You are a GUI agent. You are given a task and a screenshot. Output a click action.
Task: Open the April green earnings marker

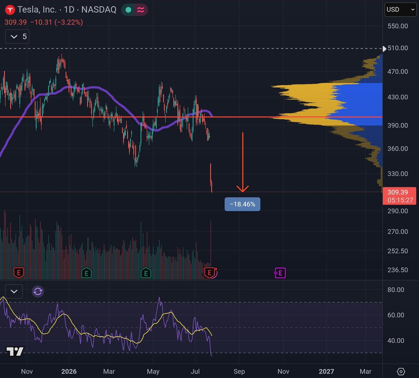146,272
